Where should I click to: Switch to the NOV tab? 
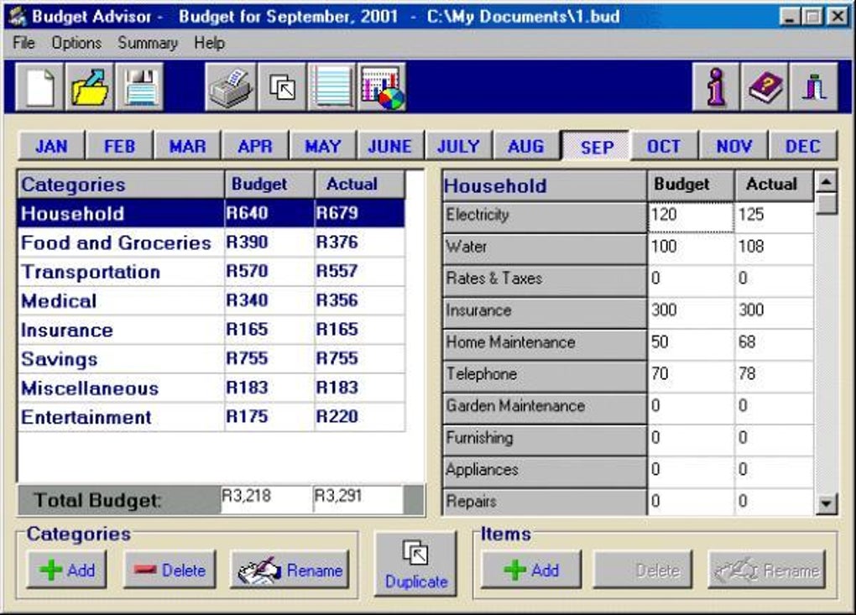point(733,146)
